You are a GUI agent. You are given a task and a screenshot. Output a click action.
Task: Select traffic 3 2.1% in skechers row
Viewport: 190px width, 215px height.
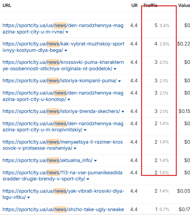pos(161,111)
